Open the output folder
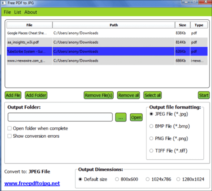 136,117
